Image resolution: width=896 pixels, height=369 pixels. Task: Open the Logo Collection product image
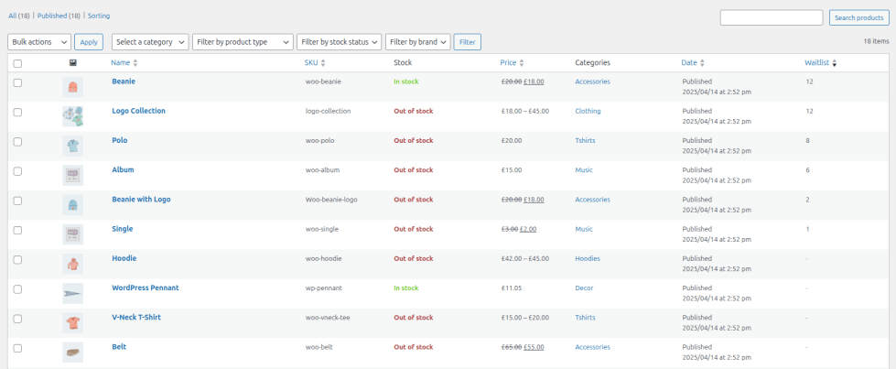click(73, 116)
